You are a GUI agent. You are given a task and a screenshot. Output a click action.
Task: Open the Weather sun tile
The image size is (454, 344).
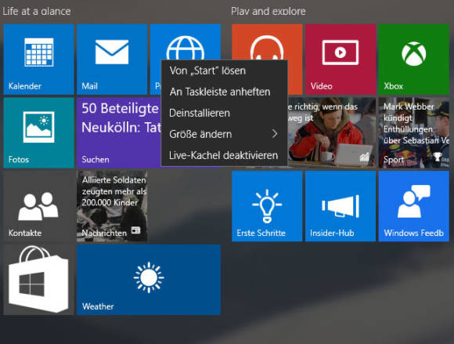point(149,280)
